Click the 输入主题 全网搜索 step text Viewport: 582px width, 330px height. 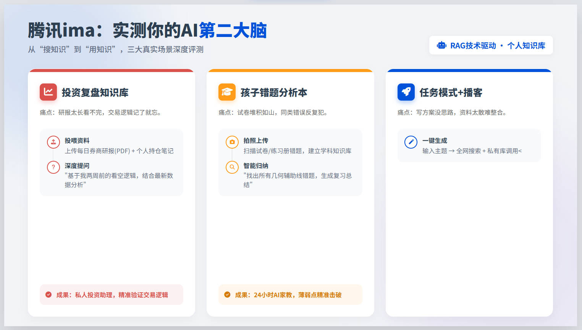point(472,151)
